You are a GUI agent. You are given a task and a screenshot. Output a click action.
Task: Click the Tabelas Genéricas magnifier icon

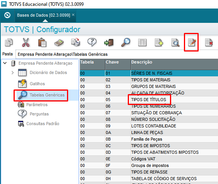pyautogui.click(x=22, y=95)
